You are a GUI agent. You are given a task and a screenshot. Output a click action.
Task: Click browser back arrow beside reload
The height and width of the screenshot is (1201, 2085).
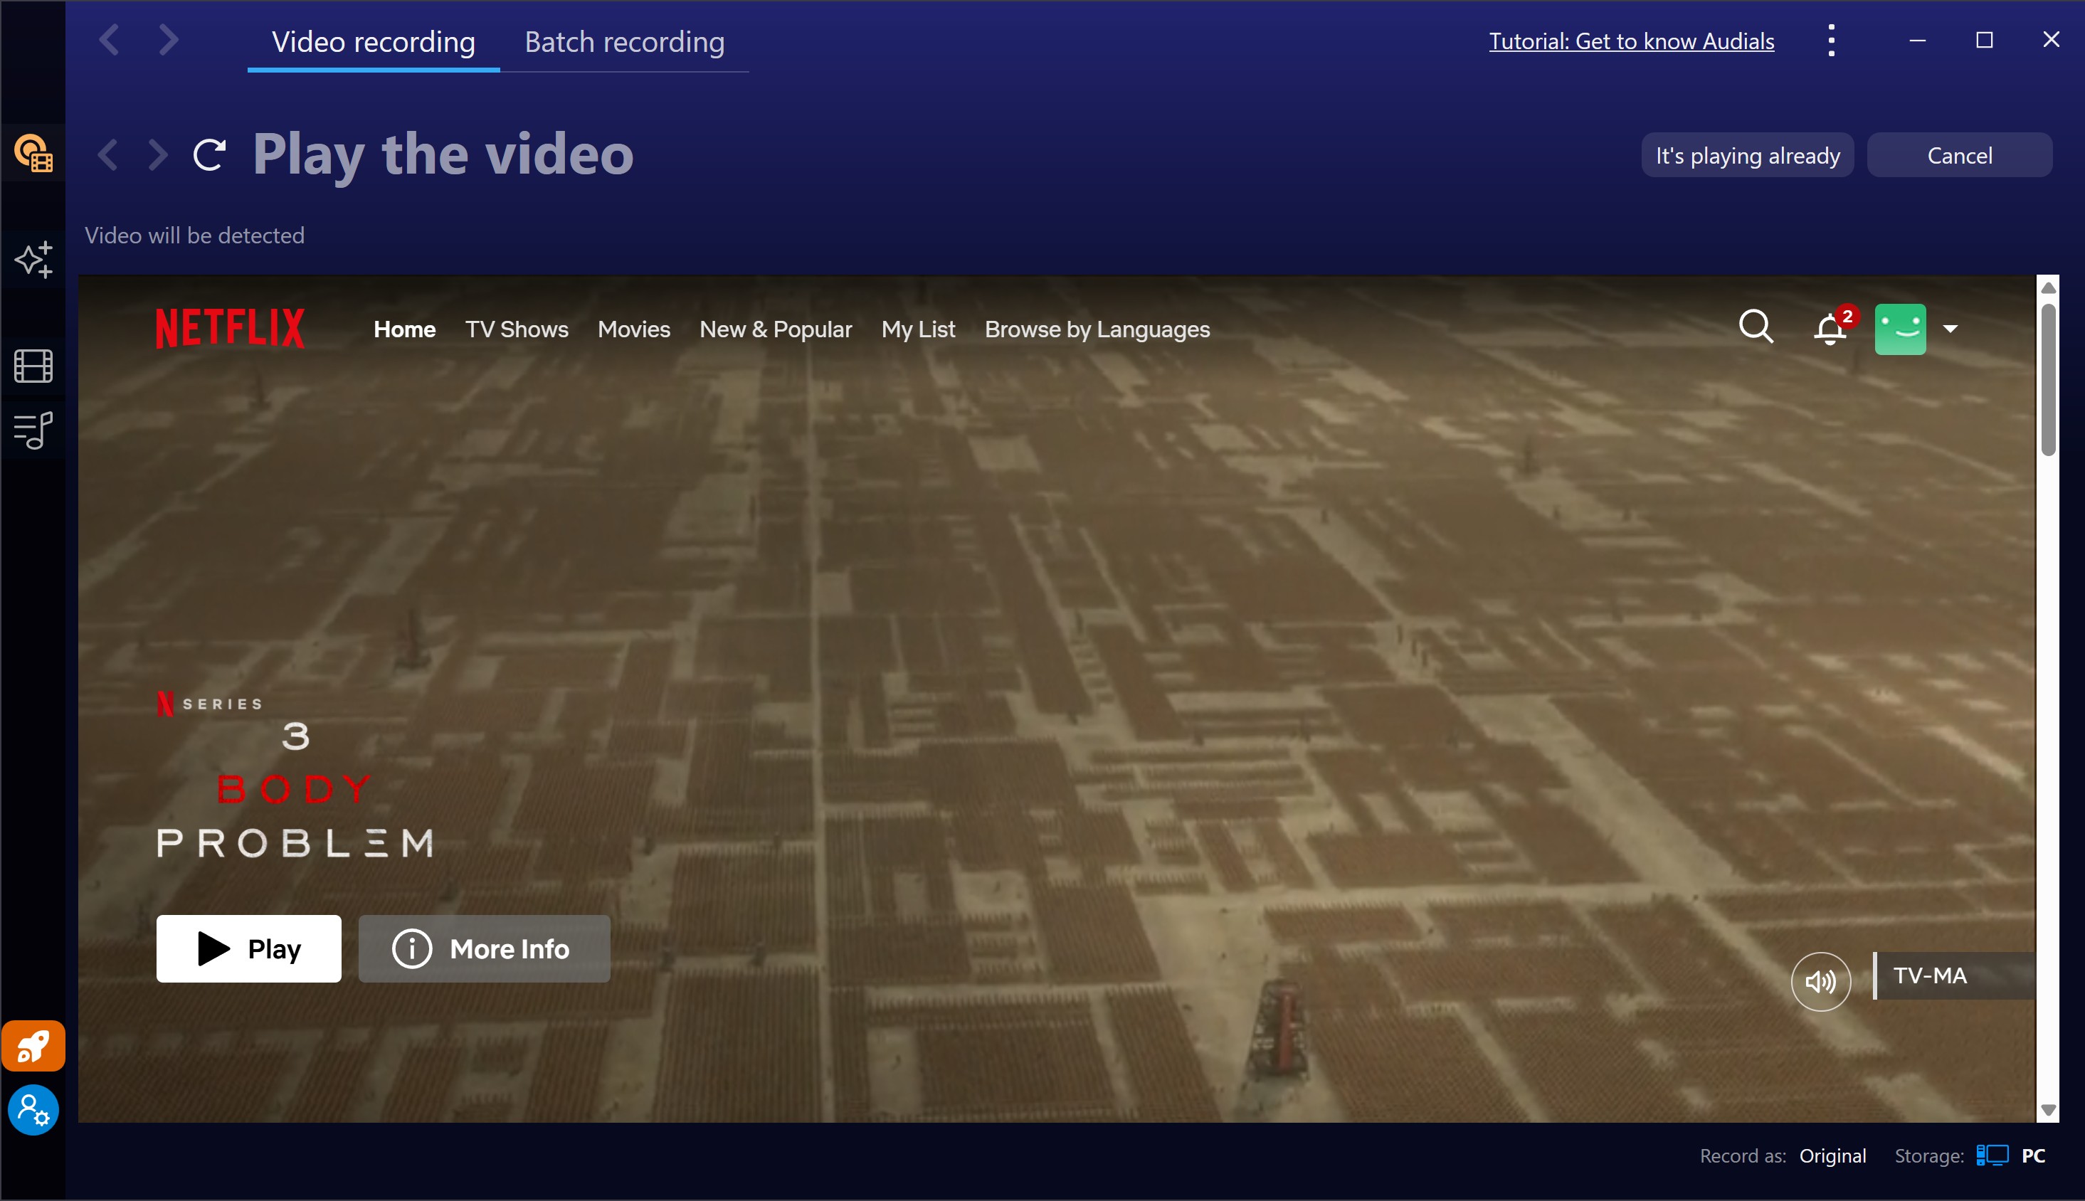click(108, 155)
